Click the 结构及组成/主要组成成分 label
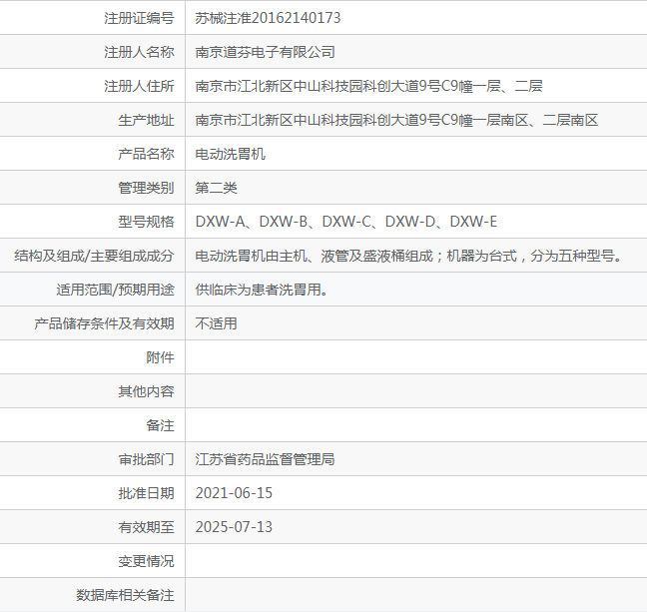 94,256
